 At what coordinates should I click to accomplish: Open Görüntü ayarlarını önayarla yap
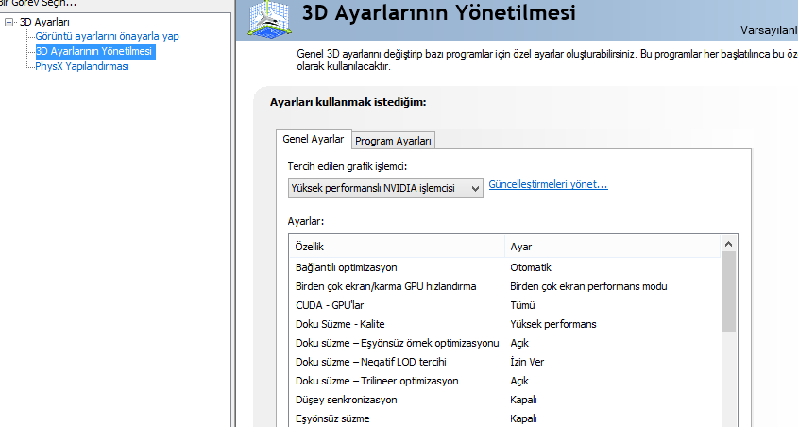click(107, 36)
